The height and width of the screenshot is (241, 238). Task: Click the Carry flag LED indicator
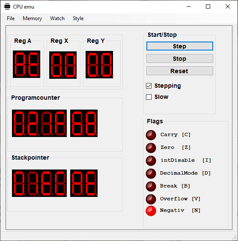click(151, 135)
